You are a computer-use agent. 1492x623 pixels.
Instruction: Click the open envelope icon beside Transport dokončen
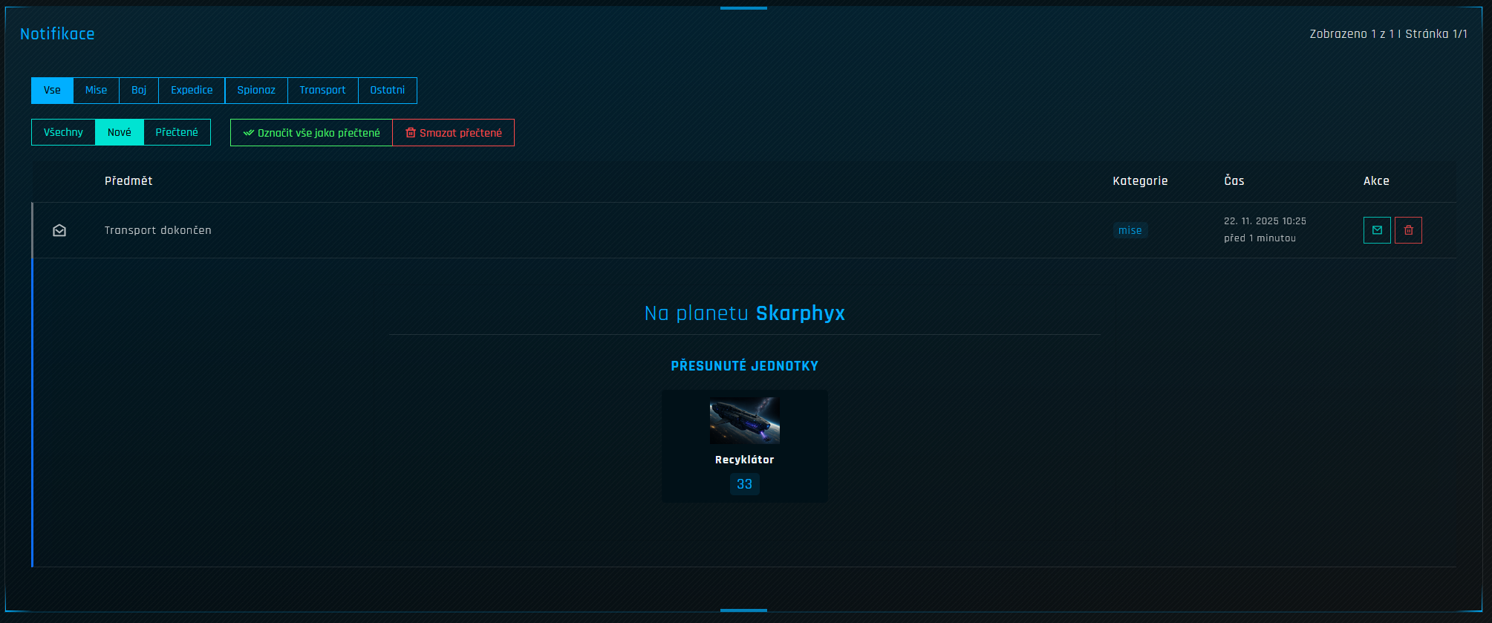(x=59, y=230)
